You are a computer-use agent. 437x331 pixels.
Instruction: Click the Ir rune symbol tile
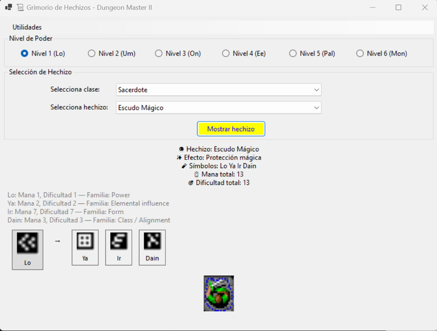(119, 247)
